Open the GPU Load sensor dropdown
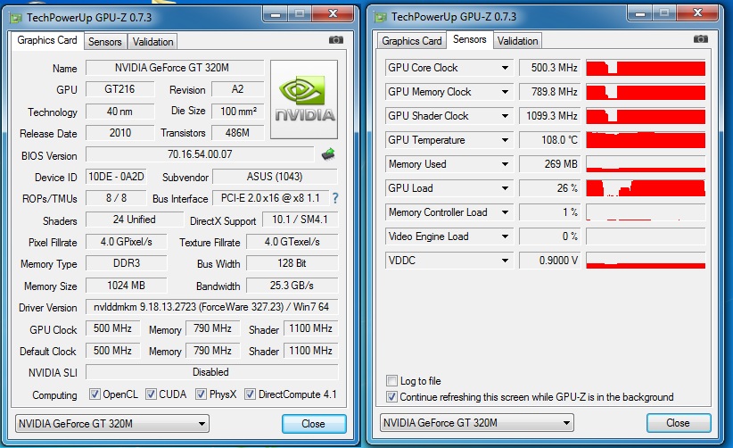Viewport: 733px width, 448px height. [505, 188]
